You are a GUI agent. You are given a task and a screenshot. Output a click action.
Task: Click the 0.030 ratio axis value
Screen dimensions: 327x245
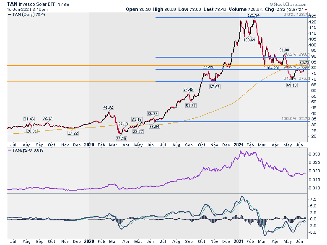tap(314, 154)
